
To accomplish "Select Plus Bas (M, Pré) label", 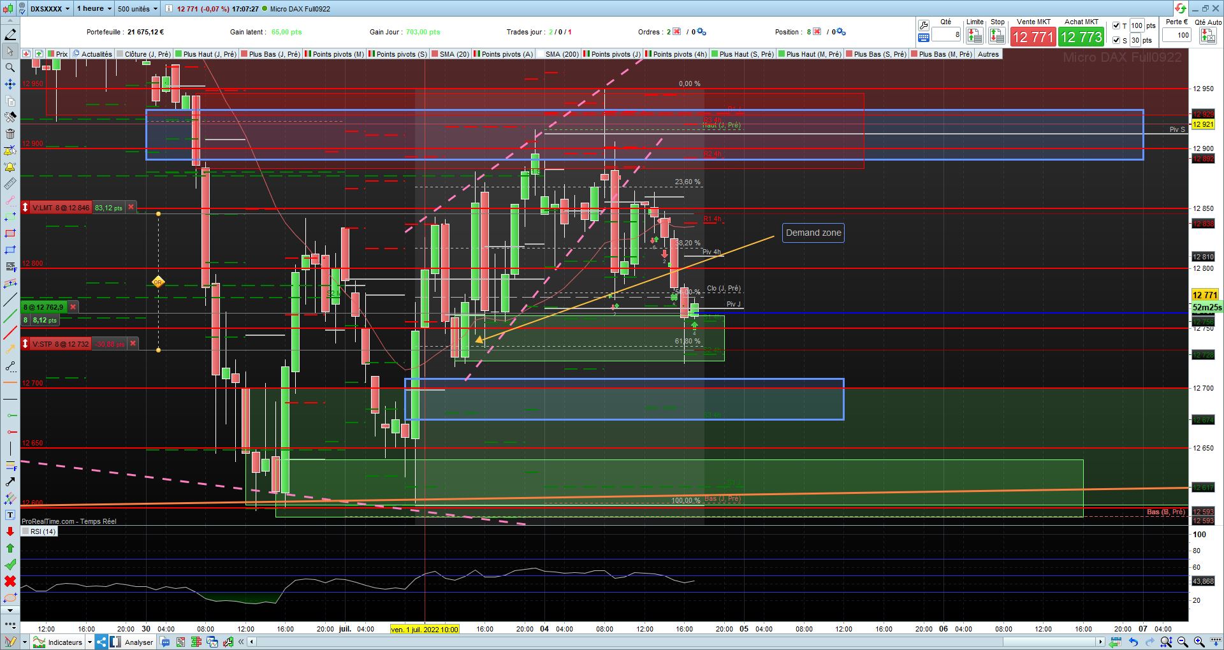I will [942, 54].
